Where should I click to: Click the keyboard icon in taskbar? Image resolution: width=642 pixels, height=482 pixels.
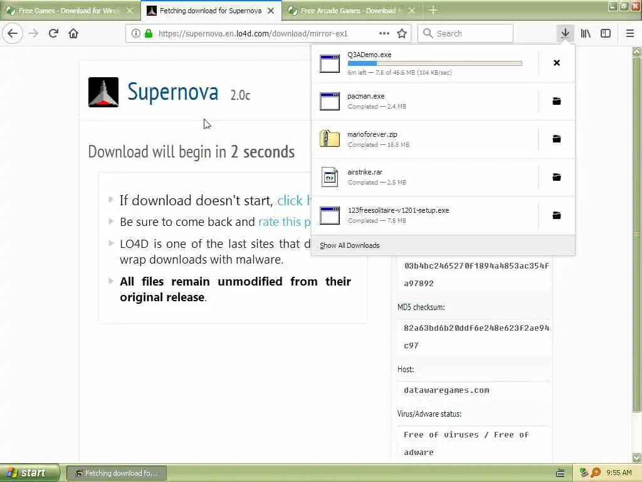pyautogui.click(x=560, y=473)
